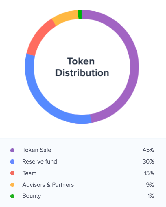
Task: Click the green Bounty legend dot
Action: (x=12, y=196)
